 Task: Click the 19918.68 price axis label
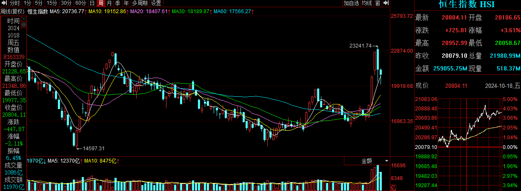pyautogui.click(x=402, y=86)
